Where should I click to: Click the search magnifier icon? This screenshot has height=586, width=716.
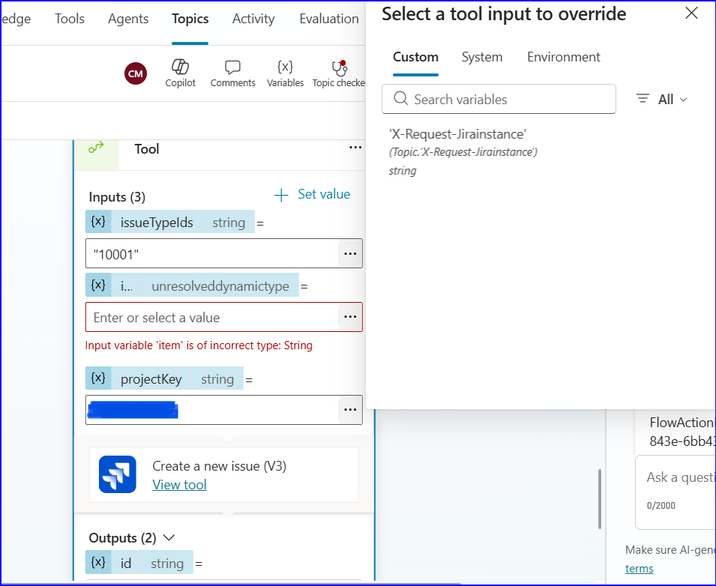[x=400, y=98]
